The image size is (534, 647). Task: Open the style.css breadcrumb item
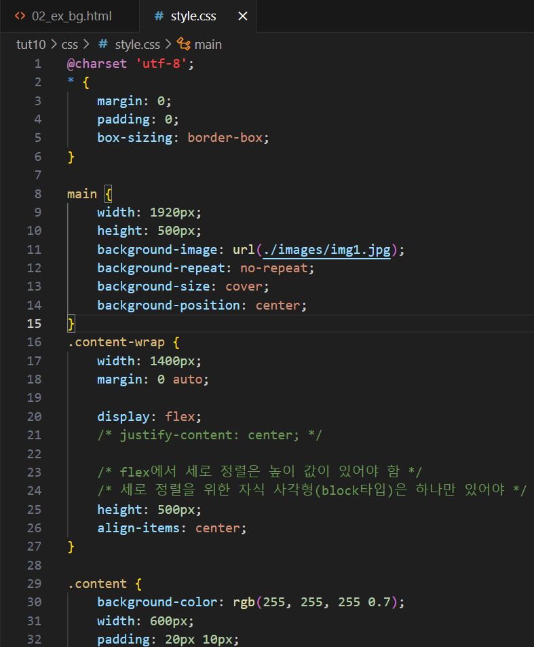click(137, 44)
